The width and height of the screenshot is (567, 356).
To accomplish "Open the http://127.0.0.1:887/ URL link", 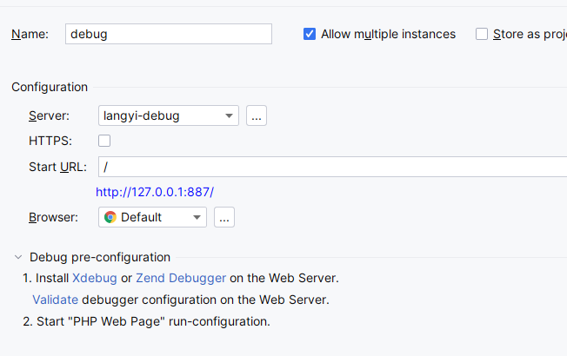I will pyautogui.click(x=155, y=192).
